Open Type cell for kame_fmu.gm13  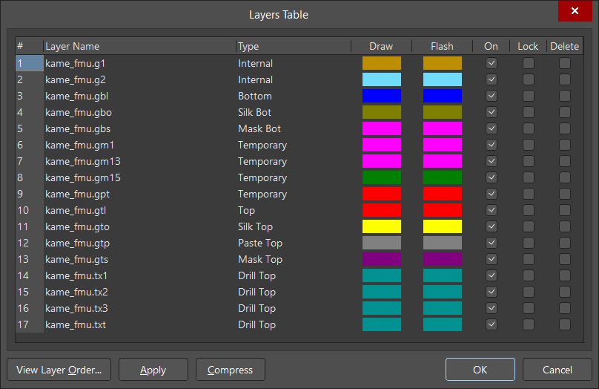(x=262, y=161)
